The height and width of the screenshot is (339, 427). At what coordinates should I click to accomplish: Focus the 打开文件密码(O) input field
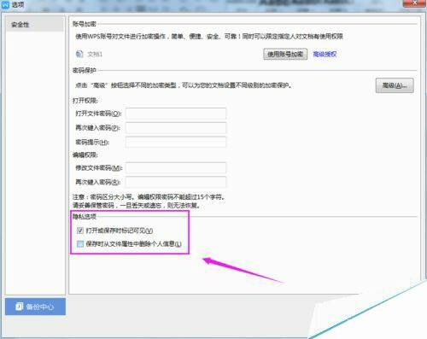176,114
